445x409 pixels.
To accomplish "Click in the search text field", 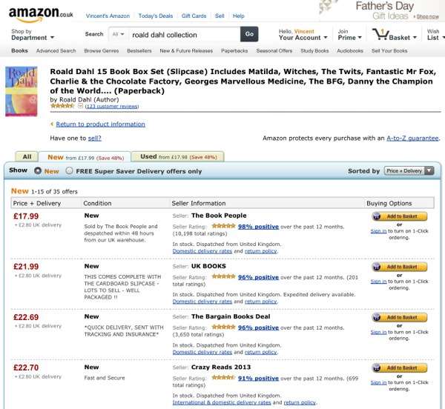I will pyautogui.click(x=183, y=34).
